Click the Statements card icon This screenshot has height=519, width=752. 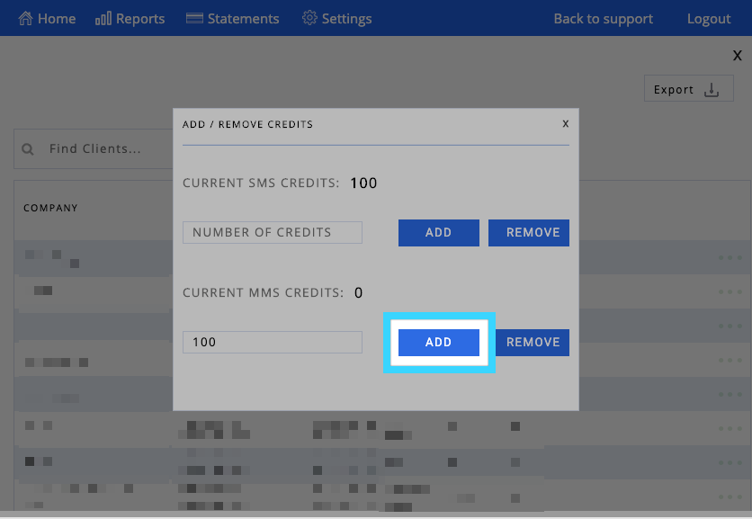tap(194, 18)
